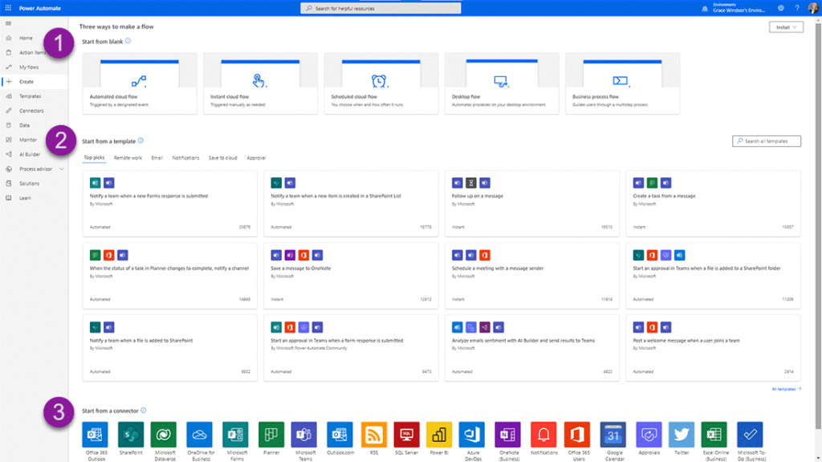Switch to the Remote work tab
822x462 pixels.
pos(128,158)
